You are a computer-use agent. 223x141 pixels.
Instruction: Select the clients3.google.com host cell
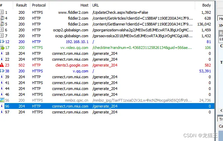[x=72, y=65]
